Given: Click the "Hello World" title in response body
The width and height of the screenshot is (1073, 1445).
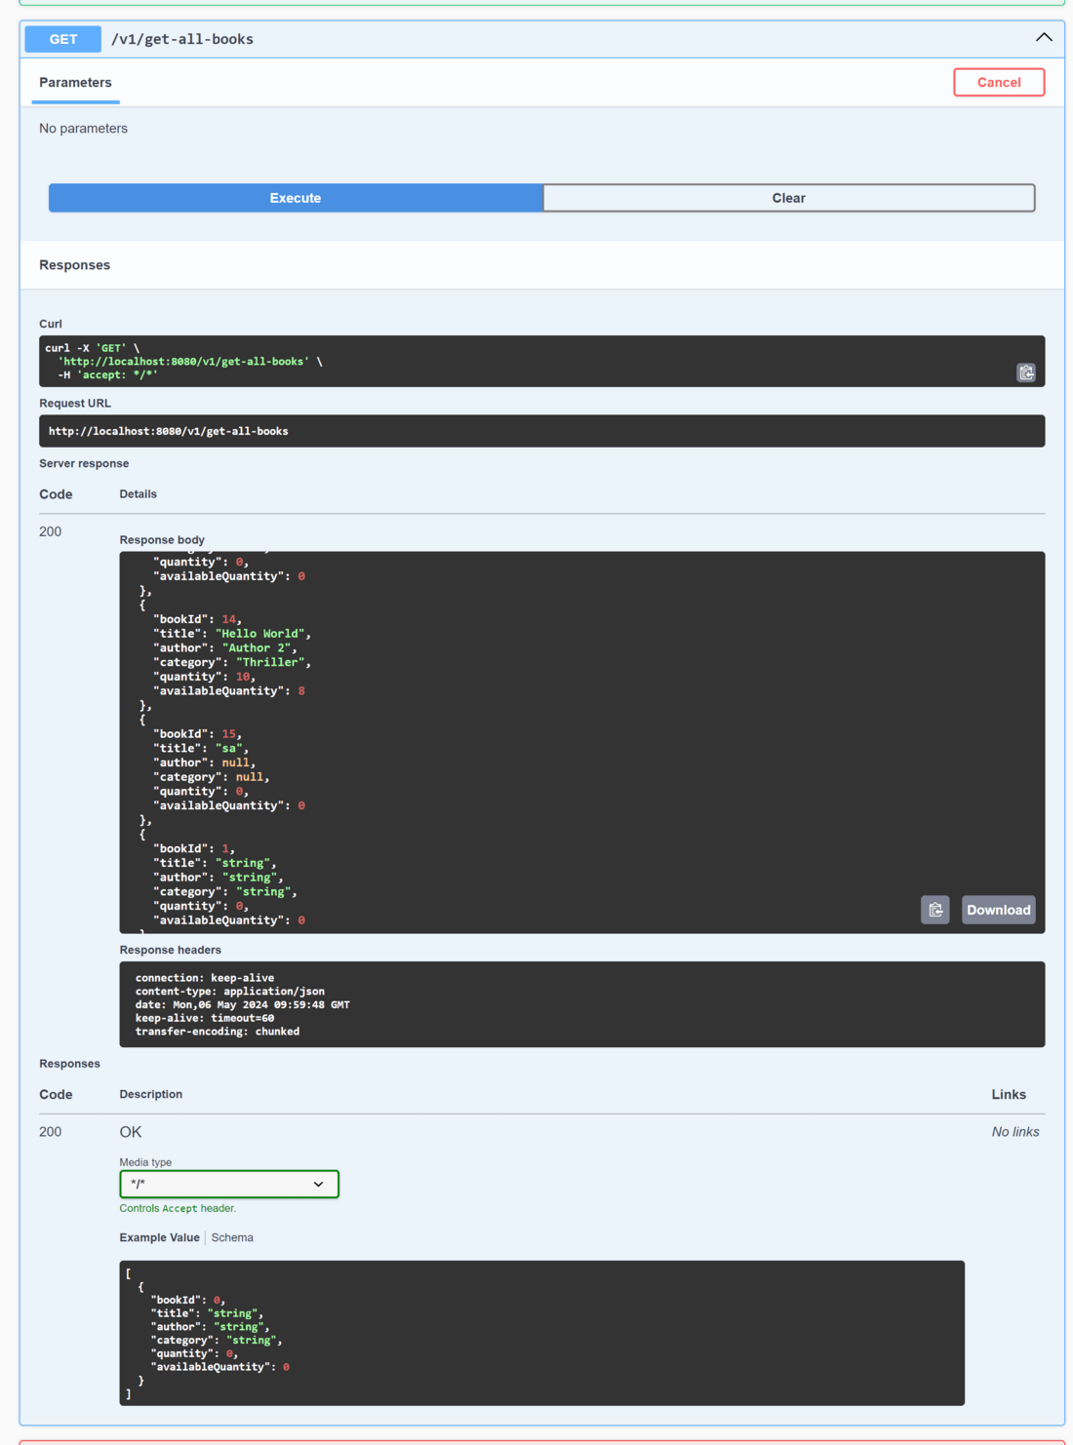Looking at the screenshot, I should (x=262, y=634).
